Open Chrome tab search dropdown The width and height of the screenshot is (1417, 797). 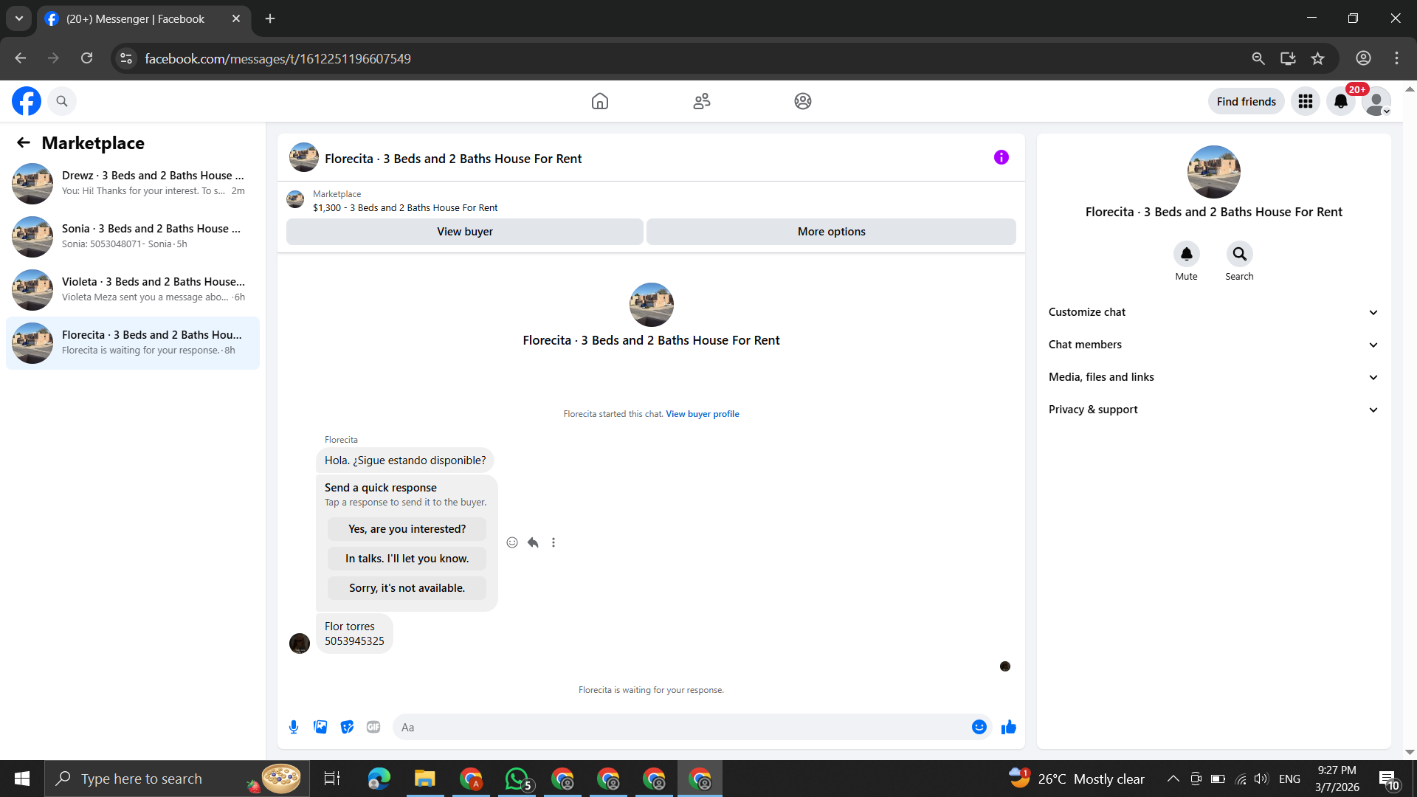pos(19,18)
